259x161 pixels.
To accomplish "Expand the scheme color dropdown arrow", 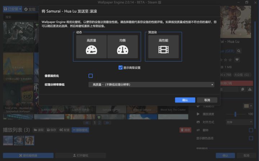I will point(251,106).
